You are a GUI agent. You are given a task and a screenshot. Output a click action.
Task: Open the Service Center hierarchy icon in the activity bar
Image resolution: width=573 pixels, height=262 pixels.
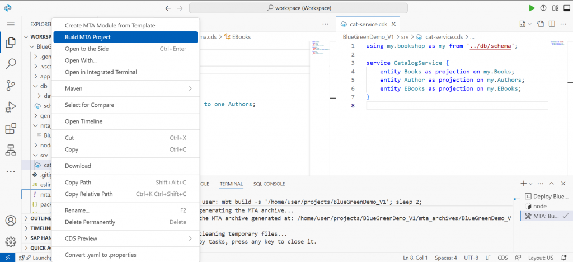click(x=11, y=150)
